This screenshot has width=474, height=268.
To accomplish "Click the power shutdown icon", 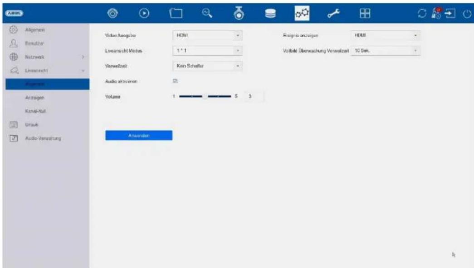I will 467,14.
